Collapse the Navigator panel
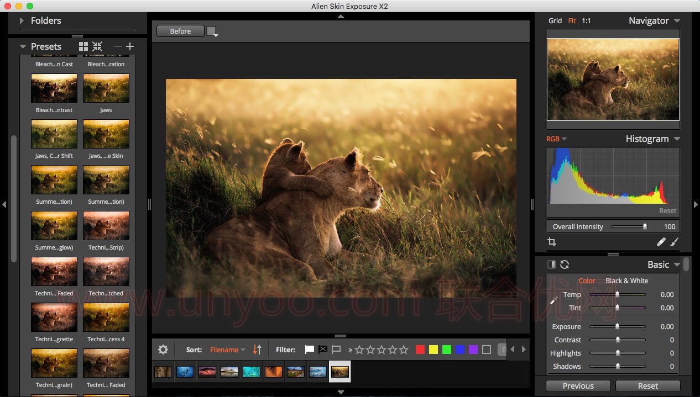 (x=677, y=21)
